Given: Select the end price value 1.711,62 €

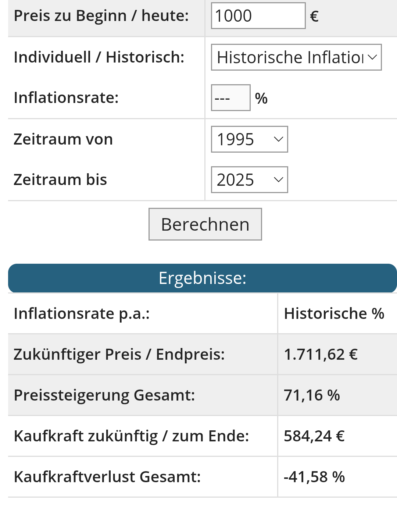Looking at the screenshot, I should click(321, 355).
